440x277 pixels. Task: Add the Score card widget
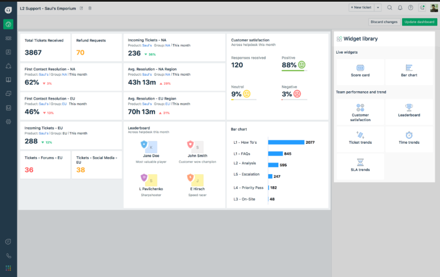tap(361, 71)
